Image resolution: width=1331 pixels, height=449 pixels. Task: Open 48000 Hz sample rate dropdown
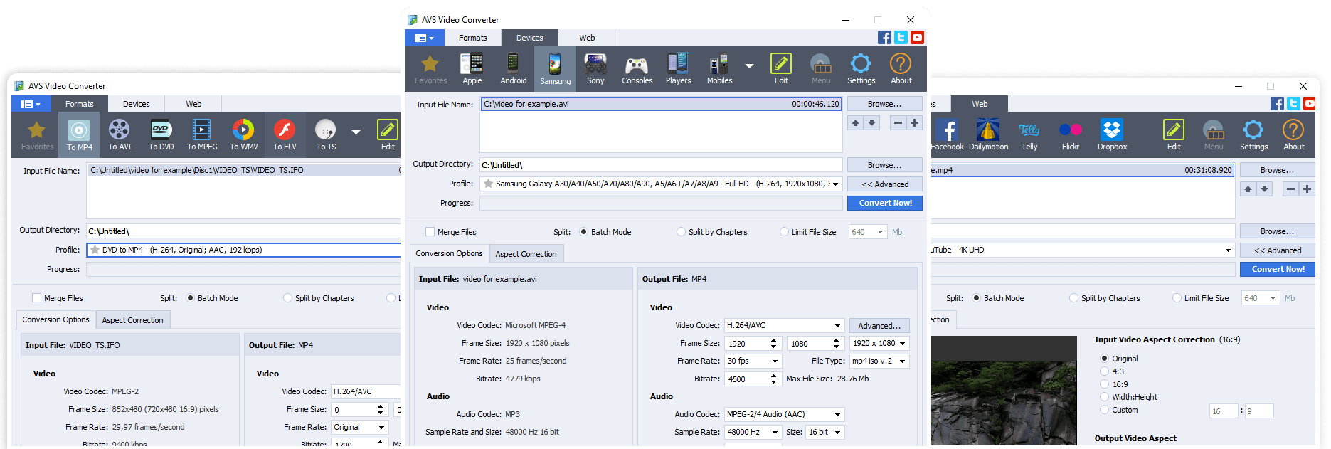coord(775,433)
